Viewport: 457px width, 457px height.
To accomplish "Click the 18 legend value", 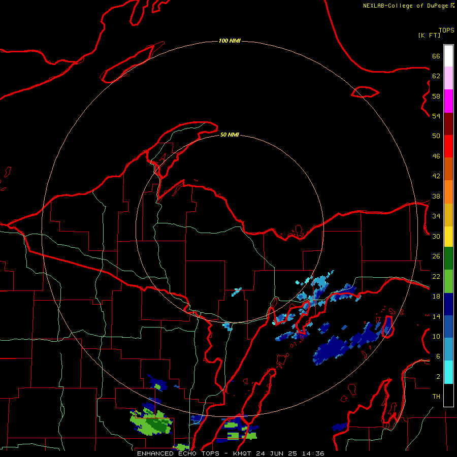I will click(436, 297).
